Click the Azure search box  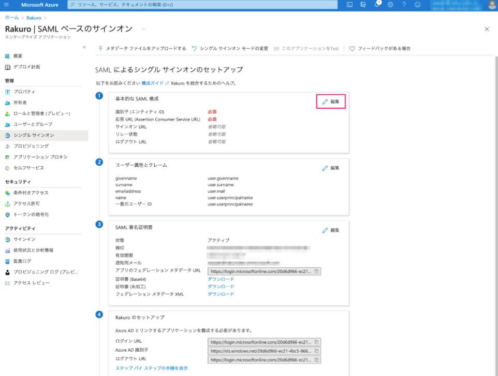click(x=202, y=5)
